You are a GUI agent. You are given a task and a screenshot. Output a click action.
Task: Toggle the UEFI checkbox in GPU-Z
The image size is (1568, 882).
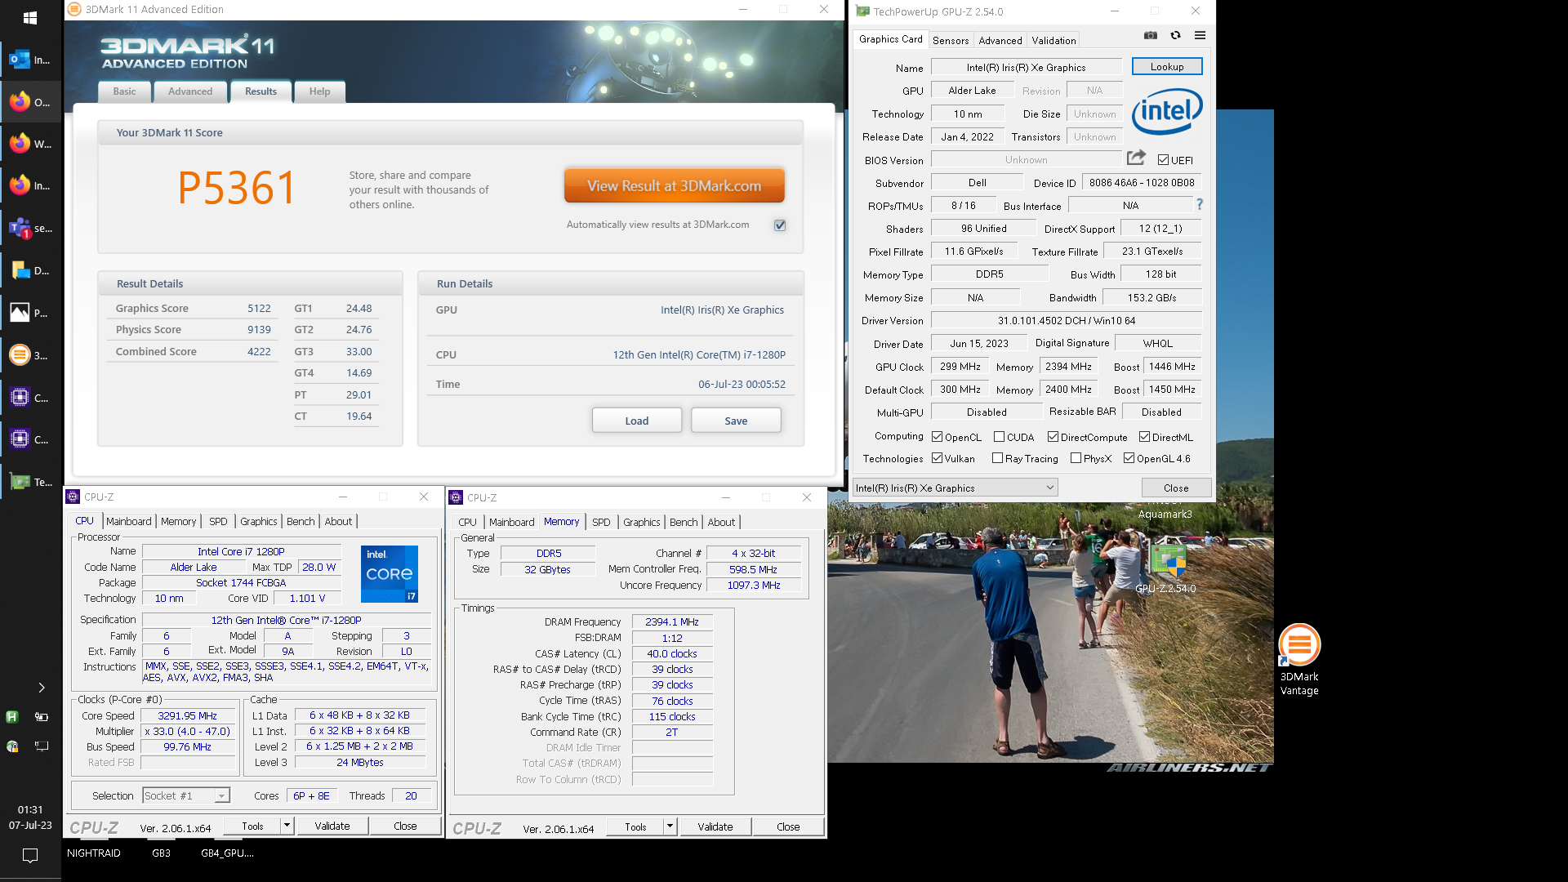pos(1163,160)
